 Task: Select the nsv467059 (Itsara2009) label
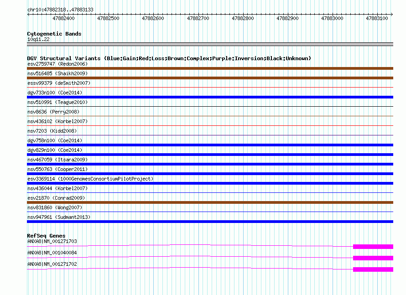click(x=57, y=160)
